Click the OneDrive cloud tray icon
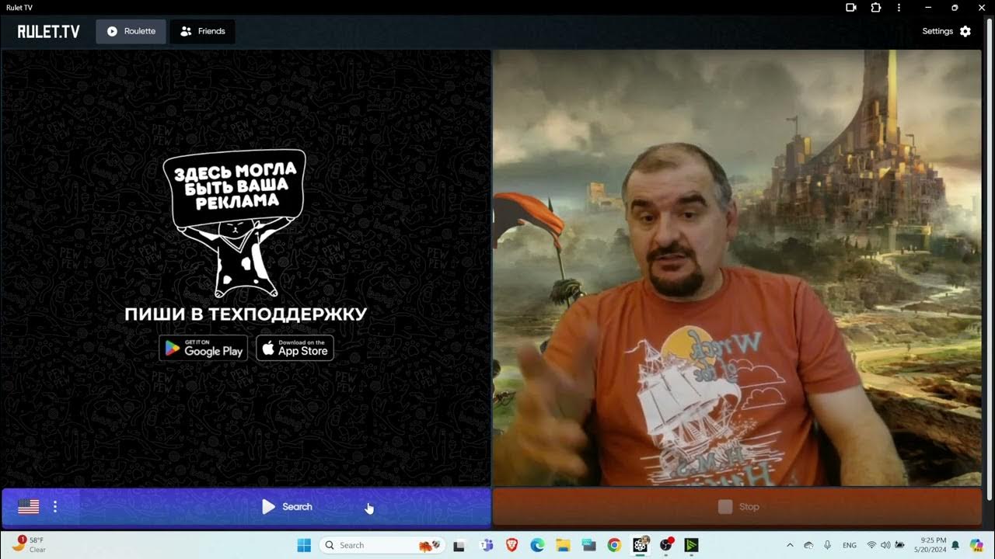 (x=808, y=545)
